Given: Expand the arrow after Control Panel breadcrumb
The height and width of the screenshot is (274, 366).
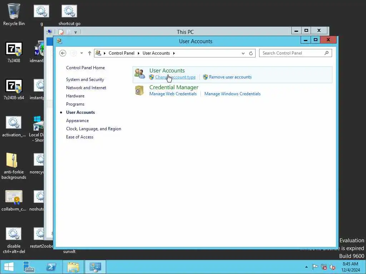Looking at the screenshot, I should (x=138, y=53).
